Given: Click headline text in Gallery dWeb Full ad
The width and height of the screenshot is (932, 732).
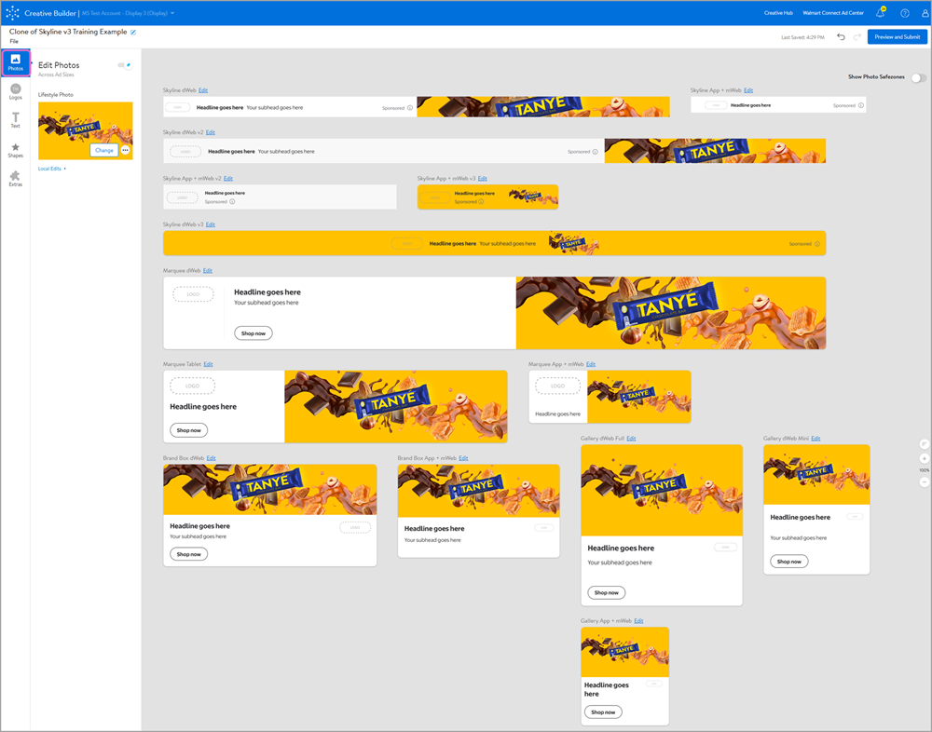Looking at the screenshot, I should pos(621,549).
